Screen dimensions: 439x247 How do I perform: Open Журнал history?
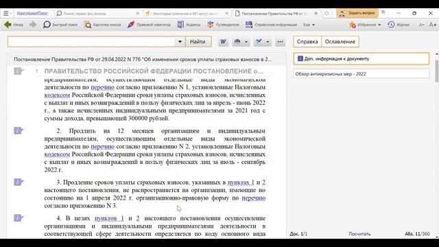(x=399, y=25)
